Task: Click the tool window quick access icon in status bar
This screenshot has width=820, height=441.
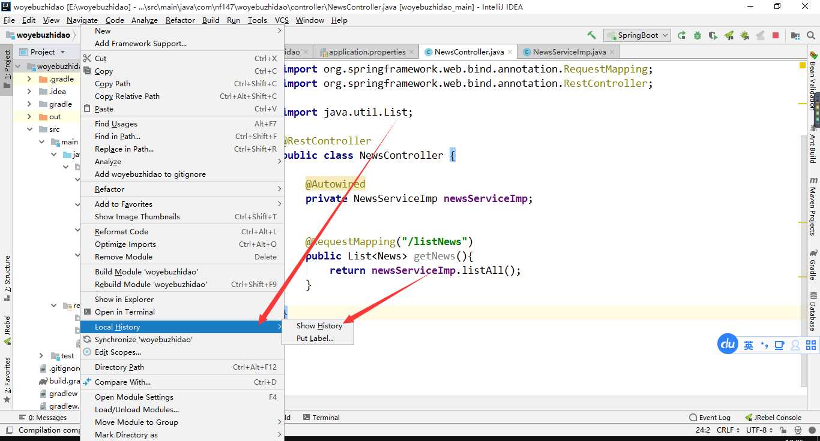Action: (8, 430)
